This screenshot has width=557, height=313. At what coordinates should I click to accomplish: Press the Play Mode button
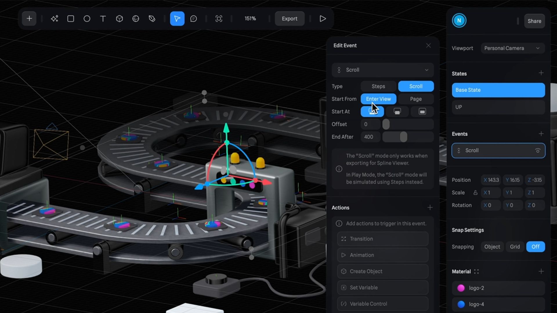point(323,18)
